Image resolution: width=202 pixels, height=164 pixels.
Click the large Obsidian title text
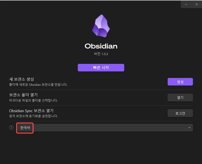[x=101, y=46]
